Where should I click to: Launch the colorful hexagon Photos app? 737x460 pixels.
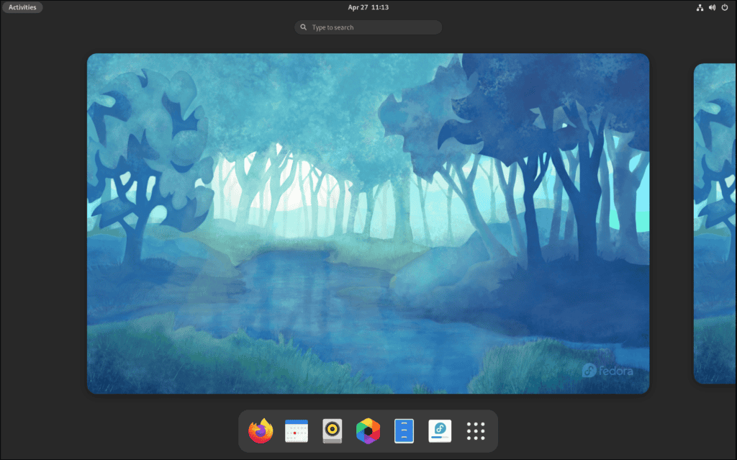click(368, 430)
